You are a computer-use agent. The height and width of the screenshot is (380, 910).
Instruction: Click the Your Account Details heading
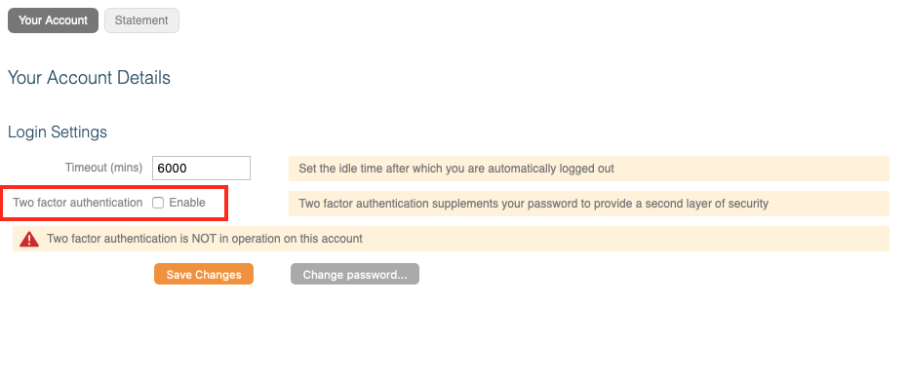pos(89,78)
